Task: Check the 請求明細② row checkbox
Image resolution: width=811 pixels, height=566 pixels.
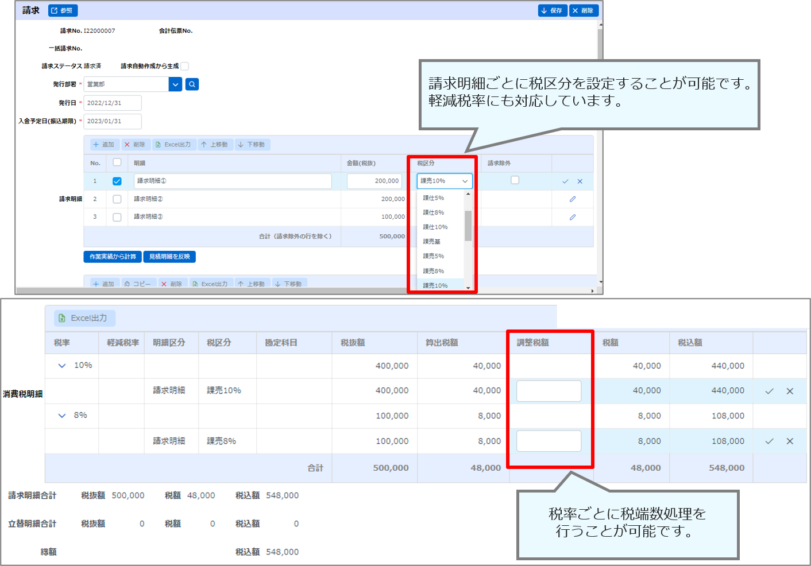Action: [117, 199]
